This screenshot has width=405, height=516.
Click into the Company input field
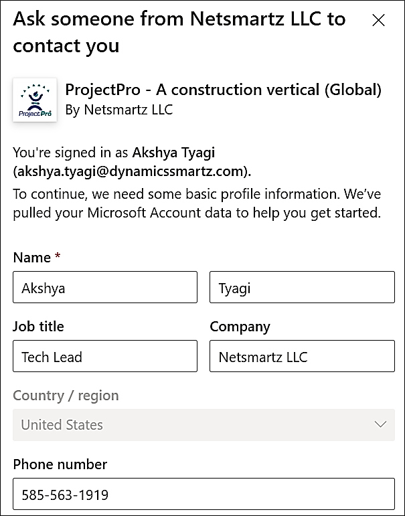pyautogui.click(x=302, y=356)
